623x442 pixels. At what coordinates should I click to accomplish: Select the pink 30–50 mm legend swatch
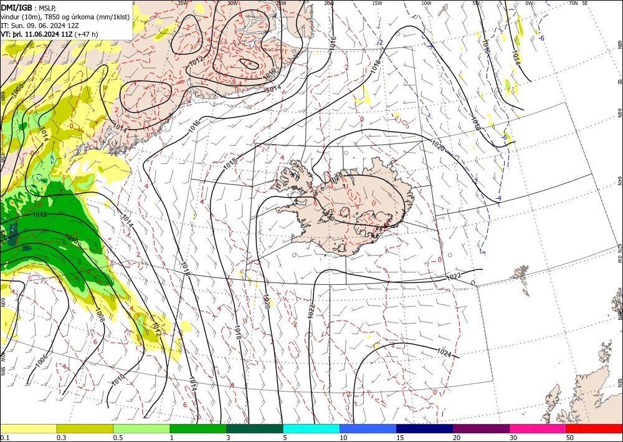(x=538, y=428)
